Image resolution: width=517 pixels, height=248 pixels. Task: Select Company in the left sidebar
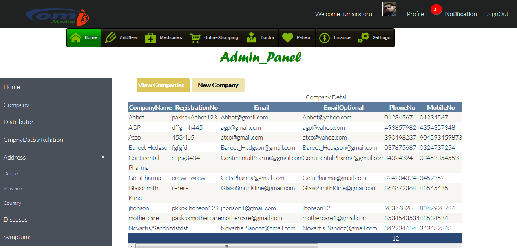[16, 105]
